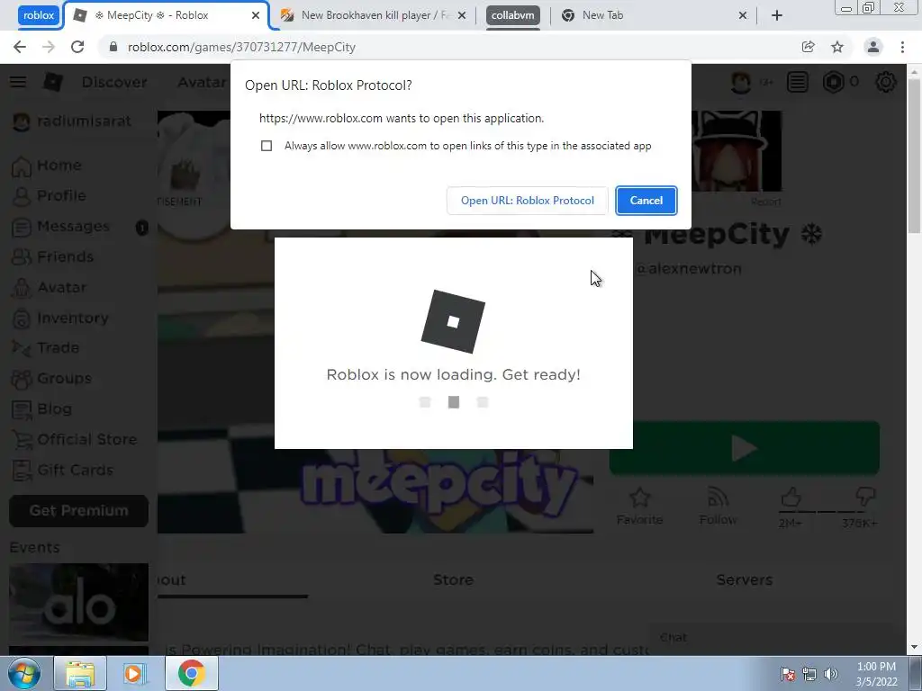Viewport: 922px width, 691px height.
Task: Close the MeepCity tab
Action: tap(255, 15)
